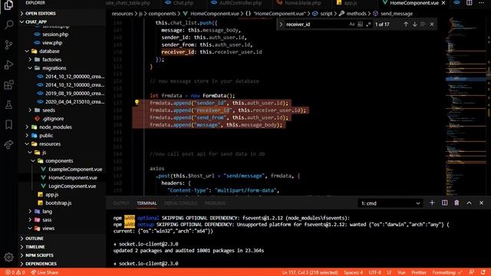Viewport: 491px width, 276px height.
Task: Click the lightbulb code action icon
Action: tap(137, 102)
